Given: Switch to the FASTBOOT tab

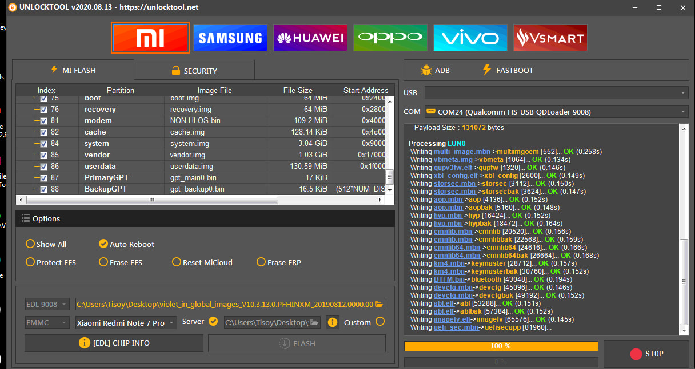Looking at the screenshot, I should click(507, 70).
